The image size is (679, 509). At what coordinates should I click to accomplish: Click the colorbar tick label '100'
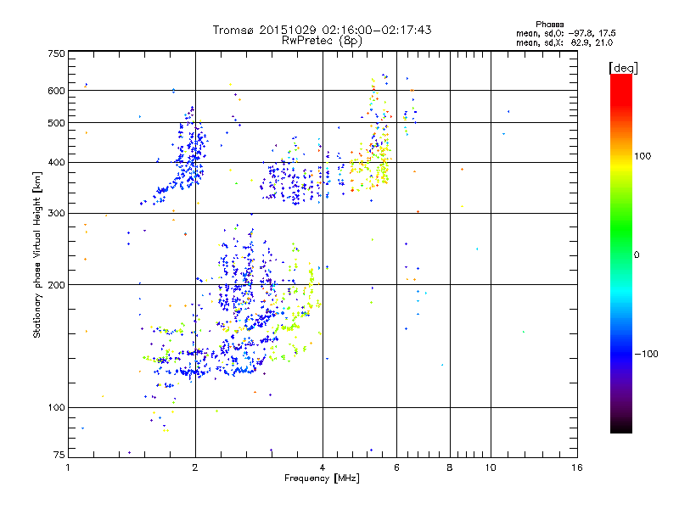(643, 156)
